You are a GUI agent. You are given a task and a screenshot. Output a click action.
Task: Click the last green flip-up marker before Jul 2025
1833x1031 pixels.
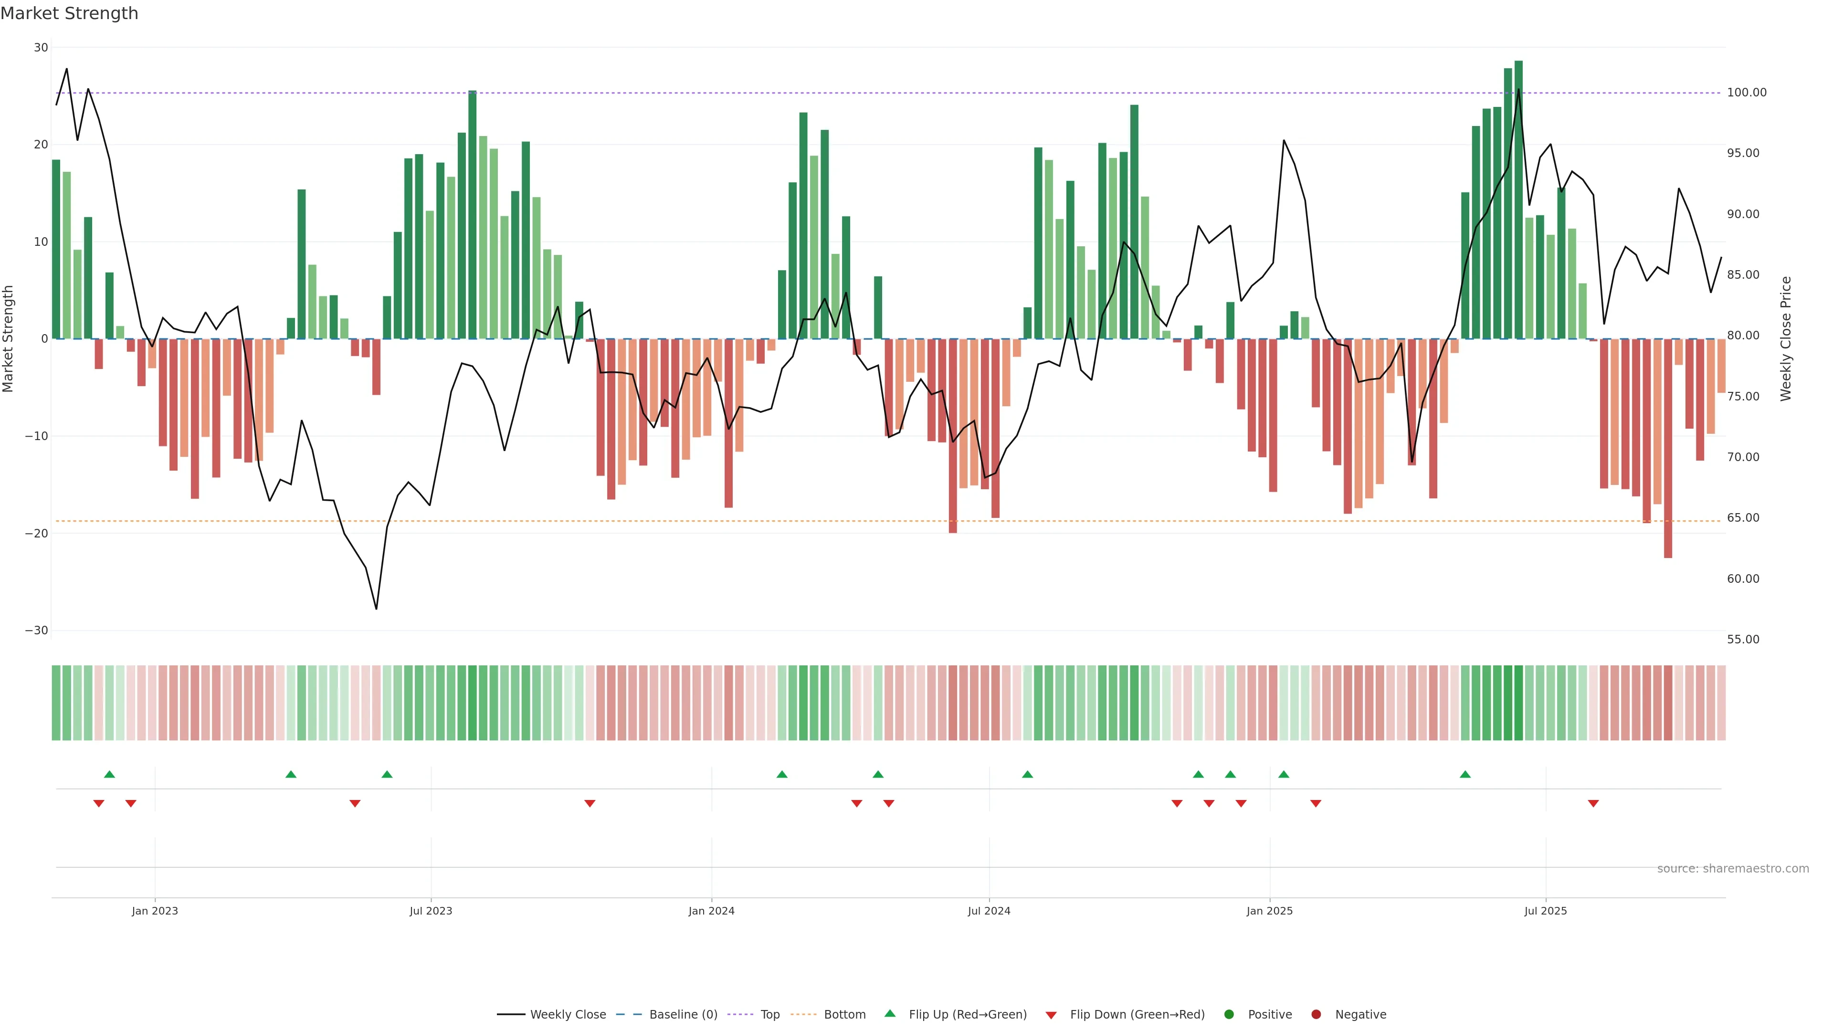[1465, 774]
